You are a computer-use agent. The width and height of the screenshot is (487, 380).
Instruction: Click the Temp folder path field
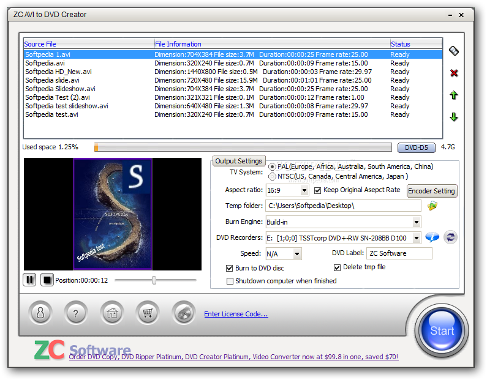[343, 206]
